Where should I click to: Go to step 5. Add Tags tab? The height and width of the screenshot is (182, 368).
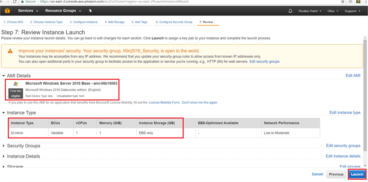point(139,22)
